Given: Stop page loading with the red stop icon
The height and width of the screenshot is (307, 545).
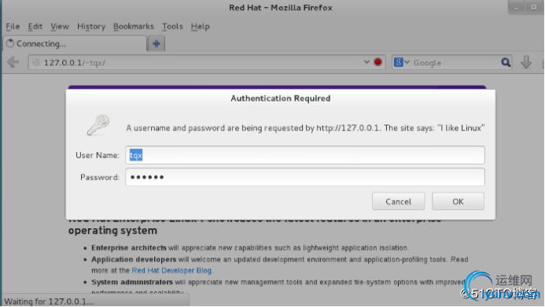Looking at the screenshot, I should 377,62.
